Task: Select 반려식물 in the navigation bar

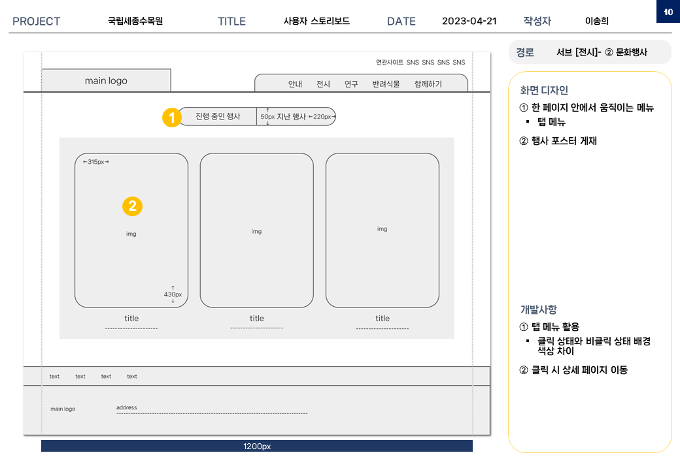Action: (386, 84)
